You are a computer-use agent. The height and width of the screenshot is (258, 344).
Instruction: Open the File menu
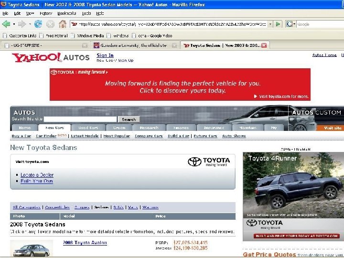pos(5,13)
